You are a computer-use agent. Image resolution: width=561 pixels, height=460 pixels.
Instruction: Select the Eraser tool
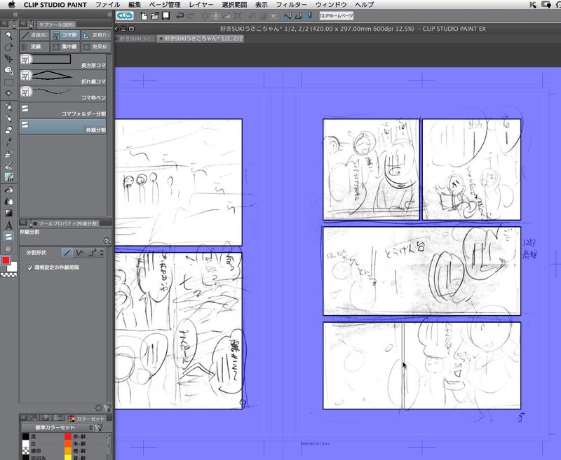click(x=8, y=130)
